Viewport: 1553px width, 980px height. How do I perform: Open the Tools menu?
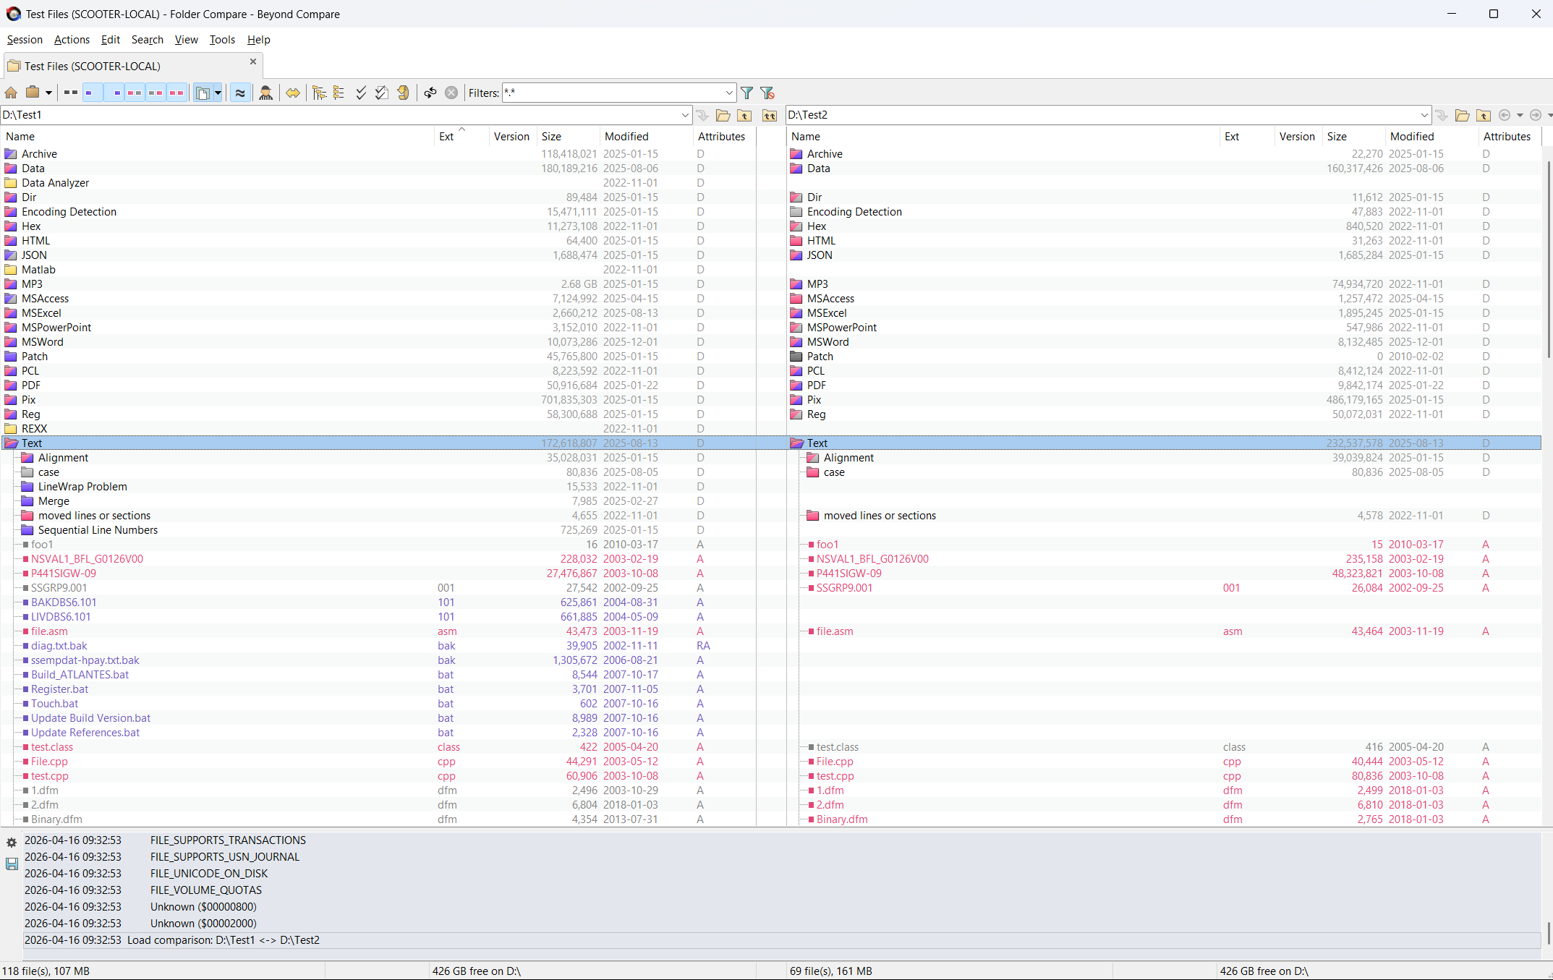click(222, 40)
